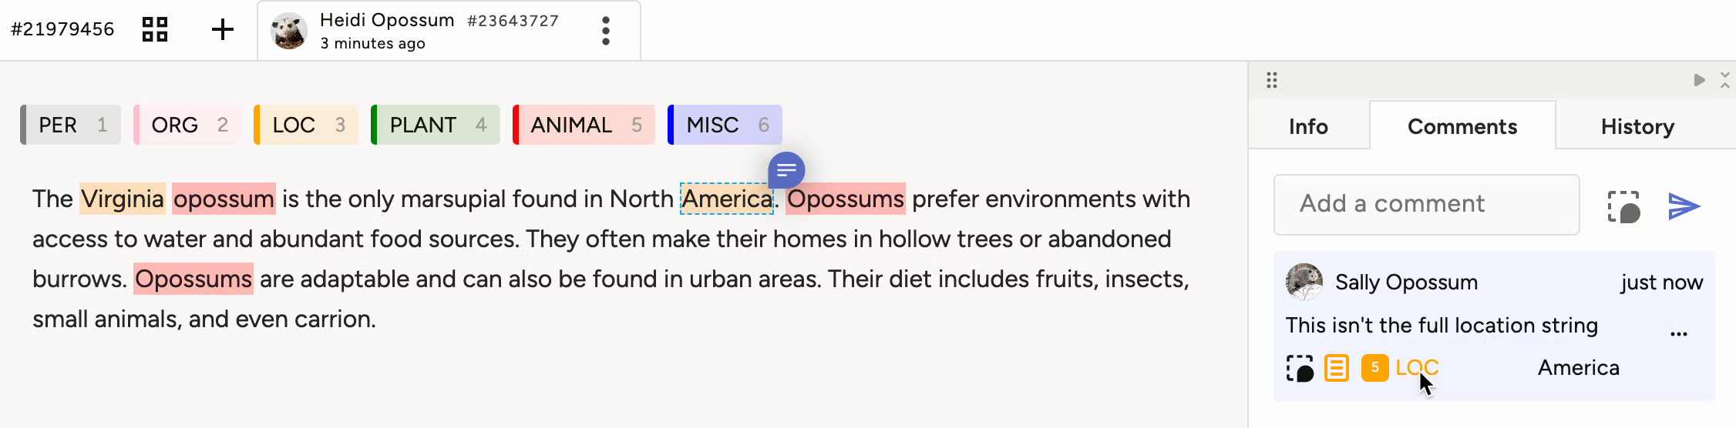1736x428 pixels.
Task: Switch to the Info tab
Action: pyautogui.click(x=1308, y=126)
